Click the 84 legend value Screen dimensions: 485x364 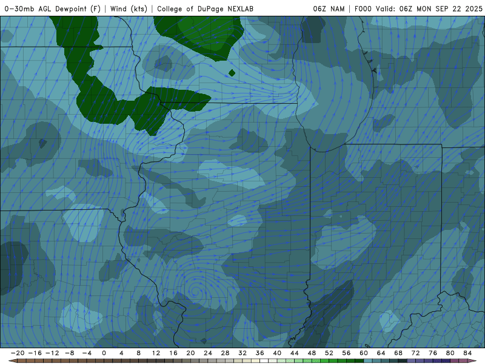[x=467, y=353]
